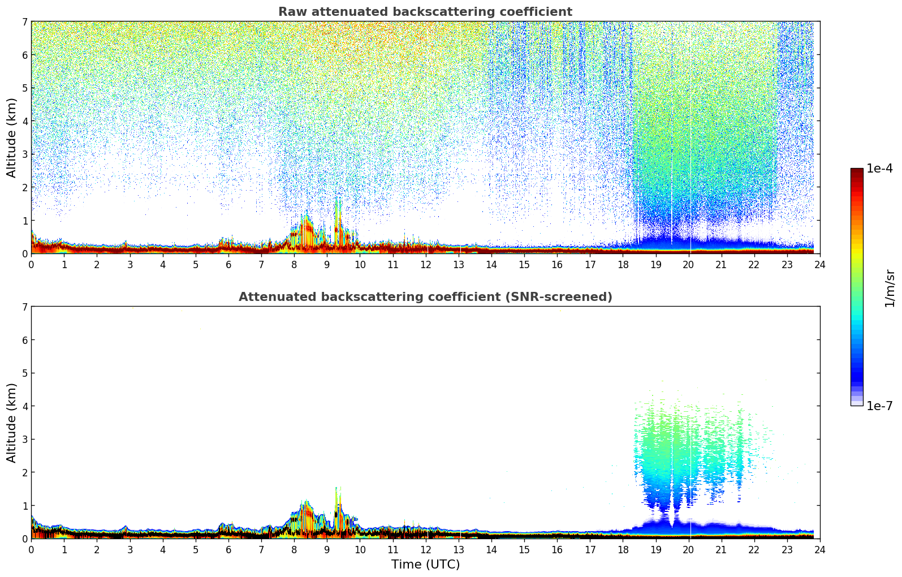The height and width of the screenshot is (577, 902).
Task: Click altitude '7' tick on raw plot
Action: pyautogui.click(x=24, y=22)
